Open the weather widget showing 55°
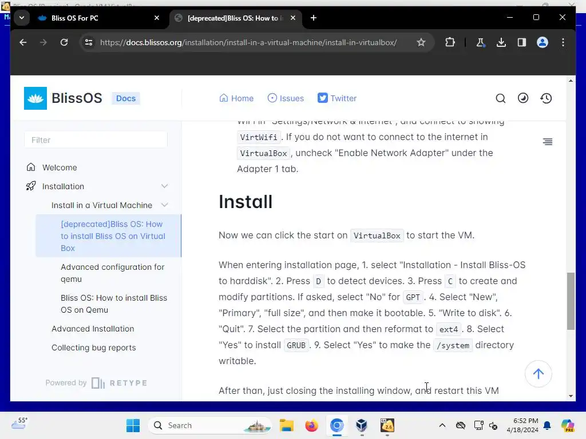This screenshot has height=439, width=586. point(19,424)
